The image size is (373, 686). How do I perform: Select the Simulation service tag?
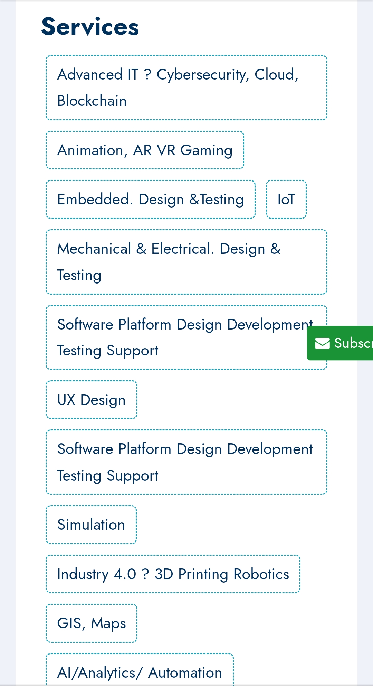pyautogui.click(x=91, y=525)
